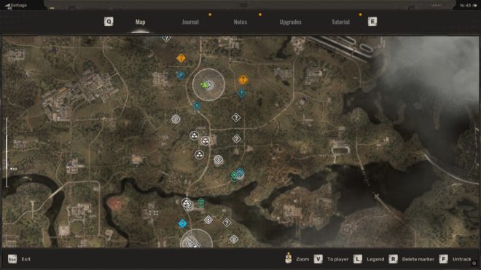The image size is (481, 270).
Task: Select leftmost stash icon of adjacent pair
Action: pos(194,135)
